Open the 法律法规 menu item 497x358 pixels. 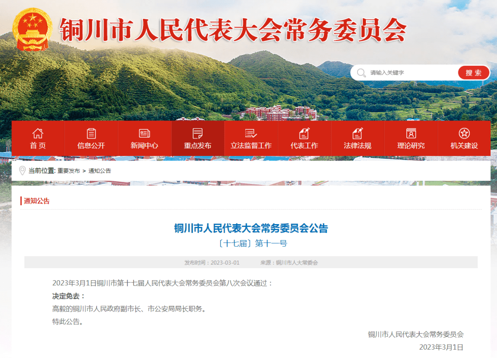tap(358, 139)
